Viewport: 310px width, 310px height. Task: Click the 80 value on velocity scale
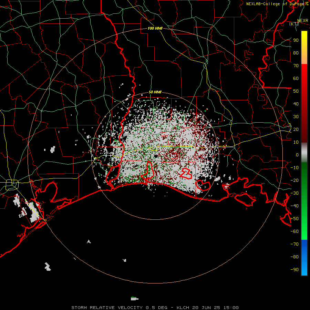[x=296, y=53]
